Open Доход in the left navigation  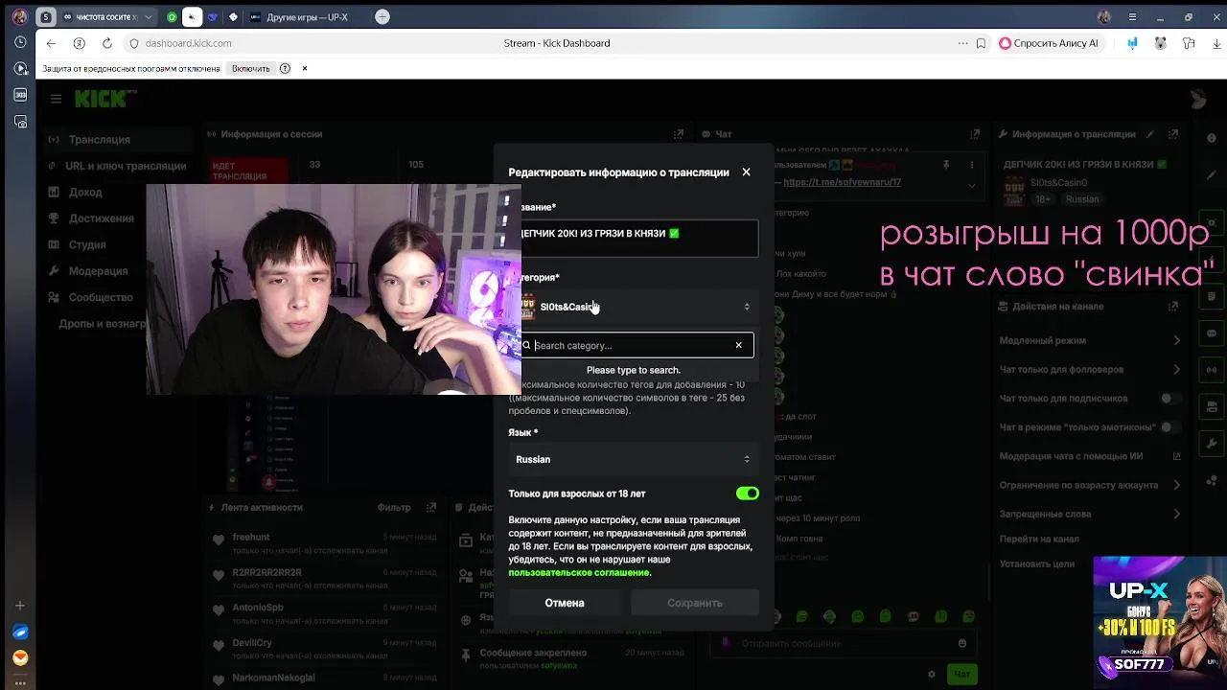(x=76, y=192)
